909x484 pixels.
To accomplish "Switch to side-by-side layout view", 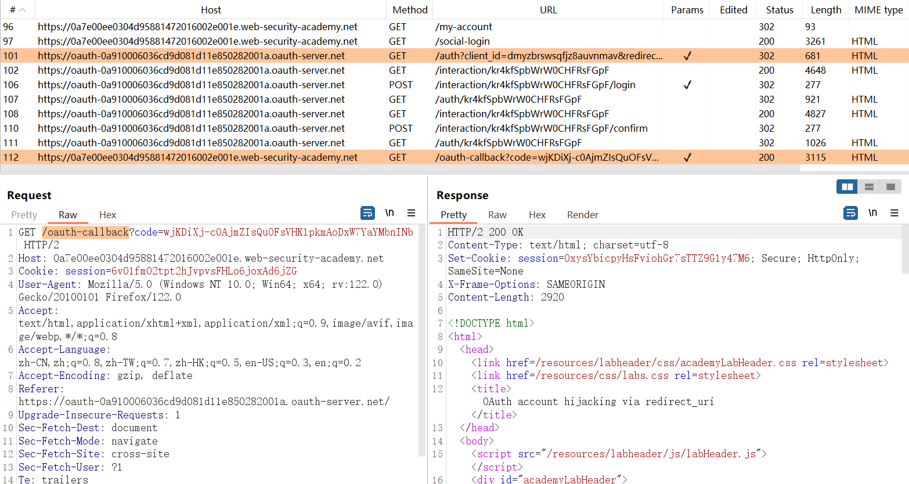I will [x=847, y=187].
